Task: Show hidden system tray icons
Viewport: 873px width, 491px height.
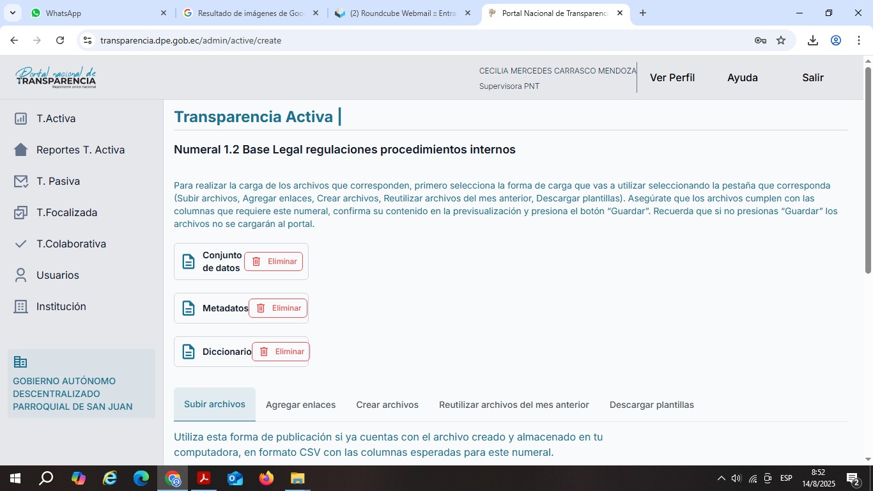Action: (722, 478)
